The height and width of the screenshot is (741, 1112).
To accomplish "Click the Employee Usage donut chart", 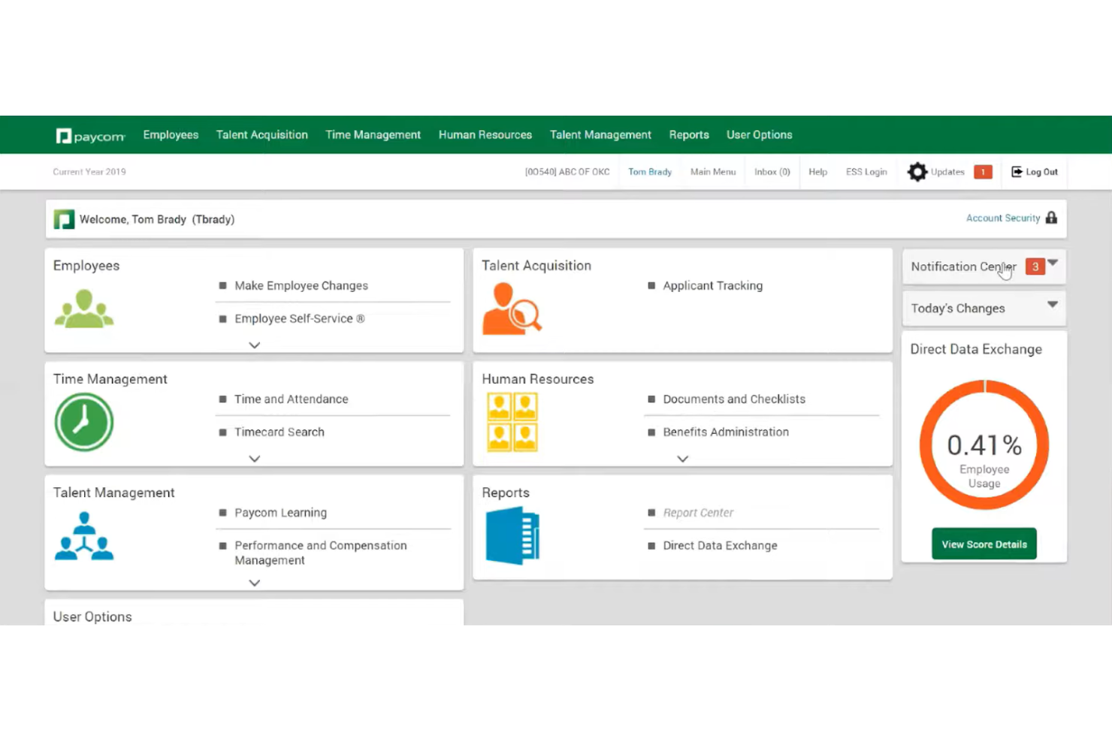I will (x=984, y=444).
